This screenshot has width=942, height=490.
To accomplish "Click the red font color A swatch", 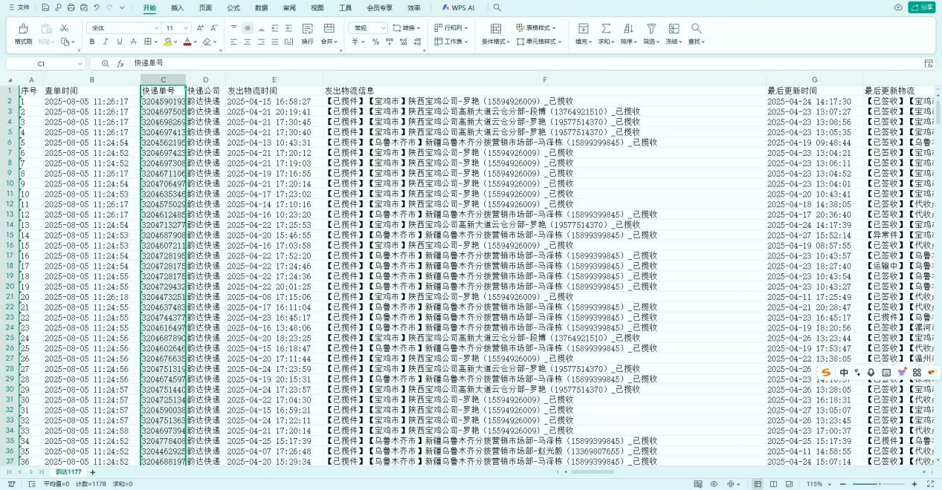I will pos(187,42).
